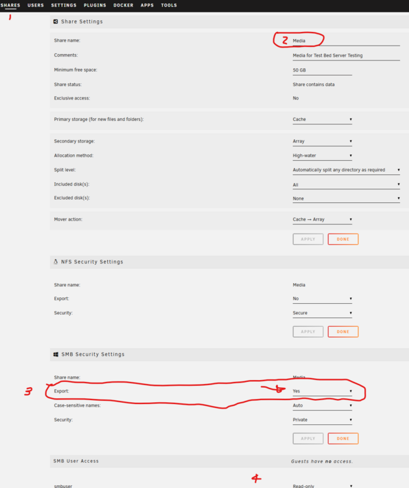The height and width of the screenshot is (488, 409).
Task: Click the 'Share contains data' status text
Action: (314, 85)
